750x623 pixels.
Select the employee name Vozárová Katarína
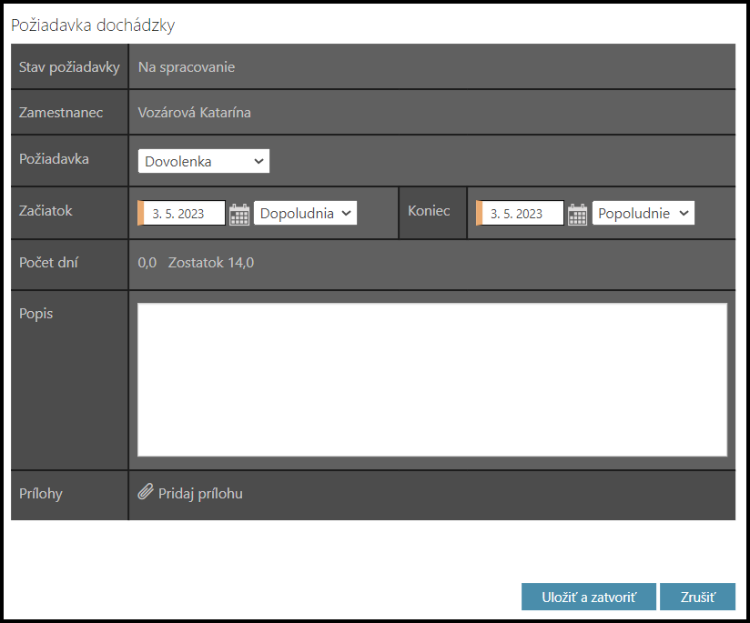(194, 113)
